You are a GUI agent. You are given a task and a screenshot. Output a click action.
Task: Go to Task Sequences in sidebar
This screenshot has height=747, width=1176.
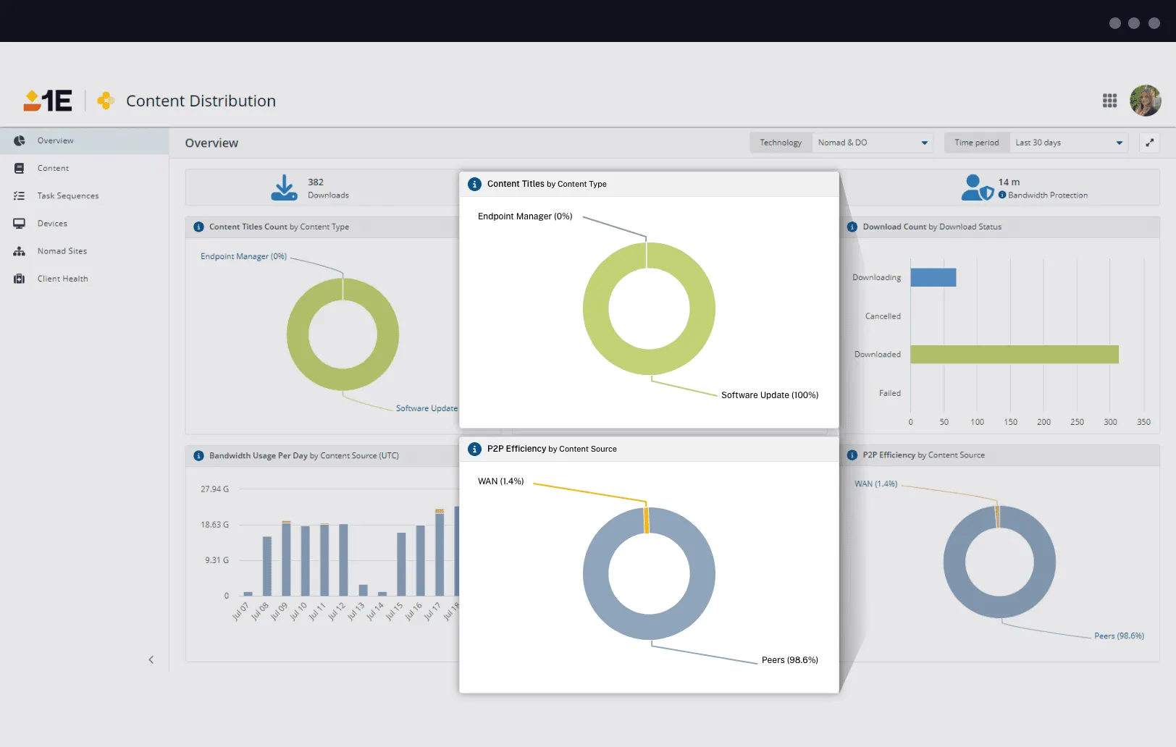coord(67,195)
